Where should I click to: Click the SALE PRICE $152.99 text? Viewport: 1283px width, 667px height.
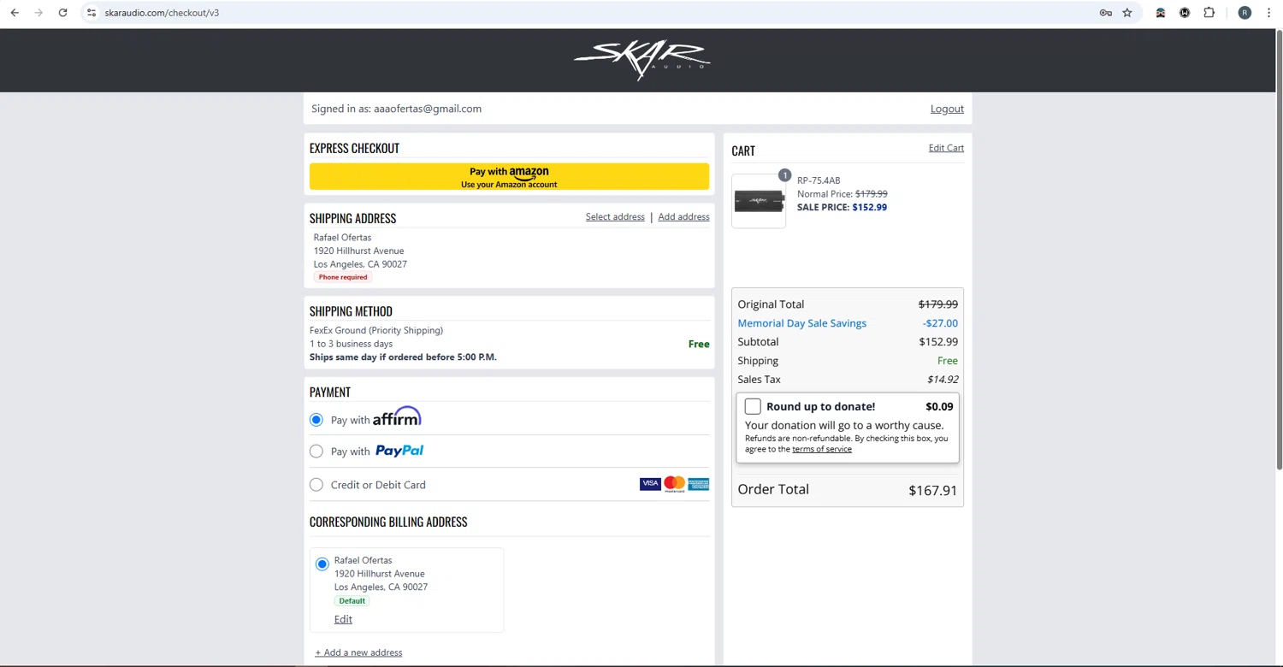point(842,207)
